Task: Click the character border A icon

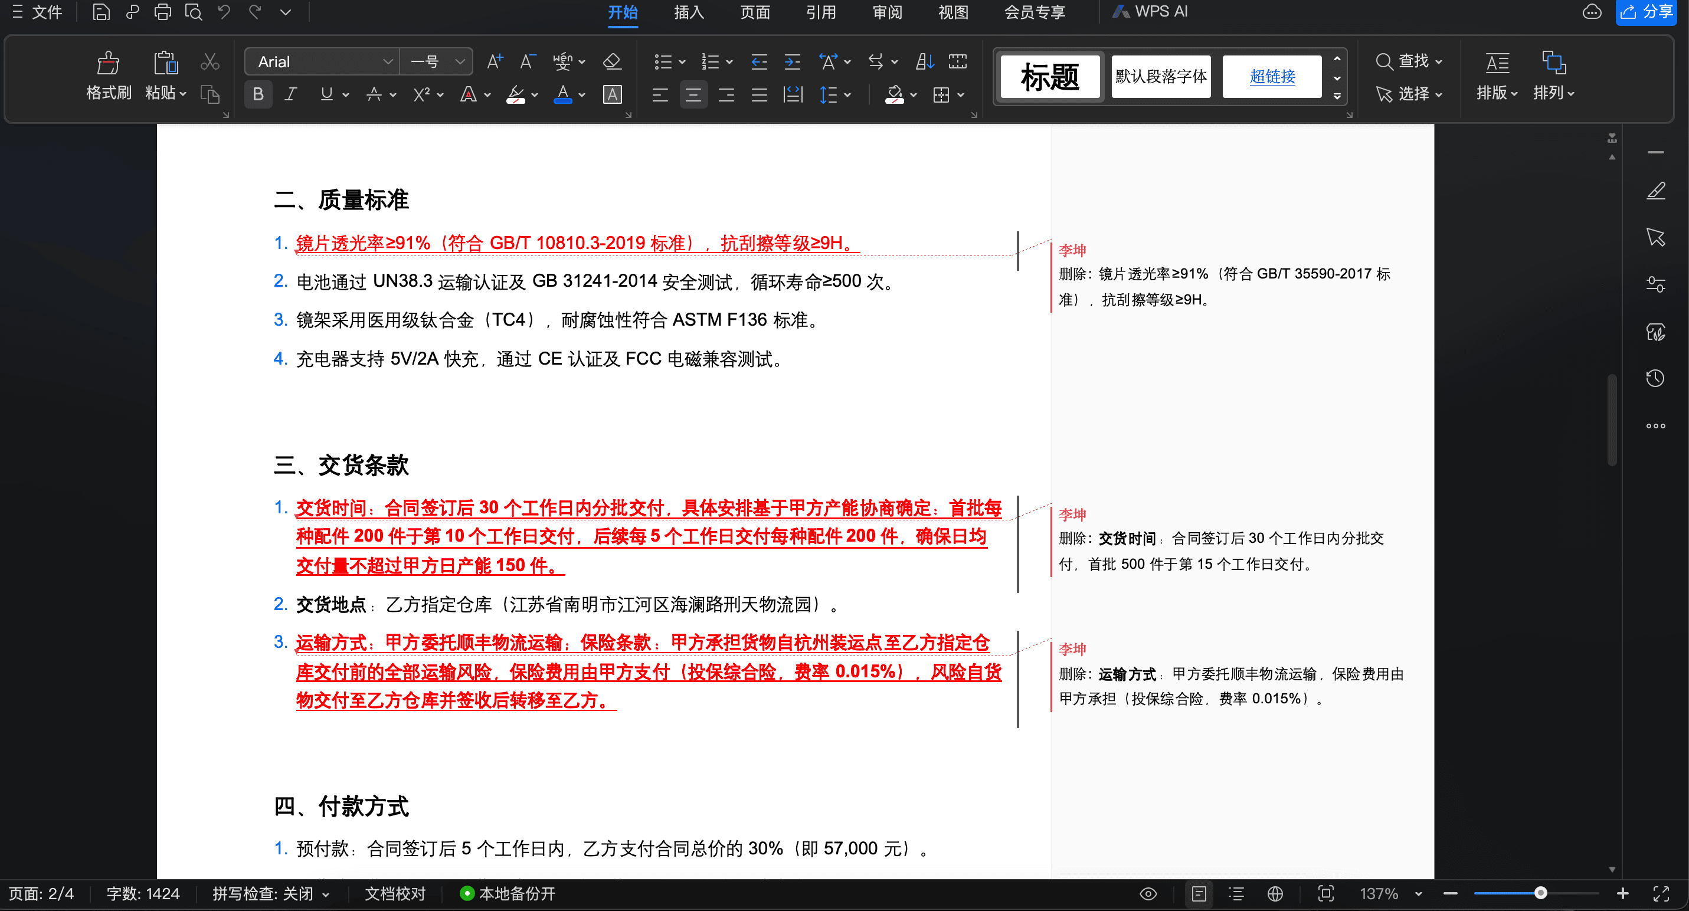Action: pyautogui.click(x=613, y=94)
